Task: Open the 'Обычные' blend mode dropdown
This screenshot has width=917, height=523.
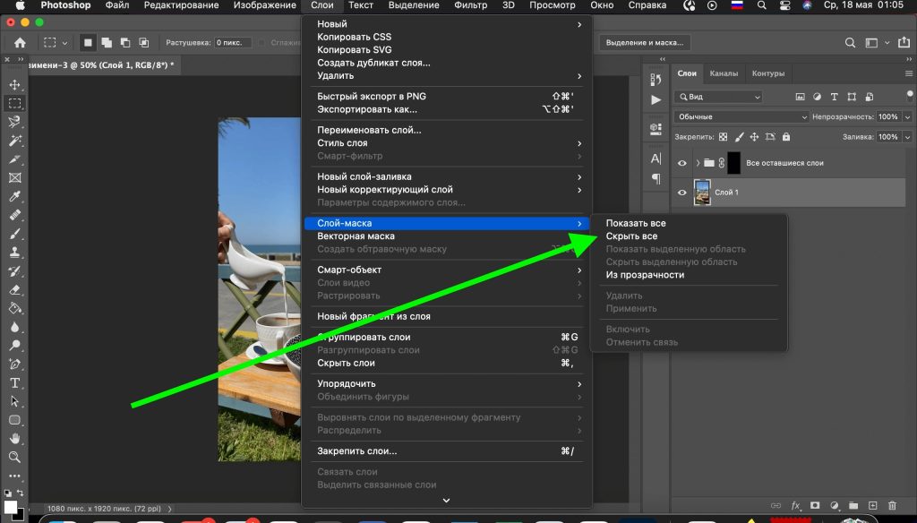Action: (741, 117)
